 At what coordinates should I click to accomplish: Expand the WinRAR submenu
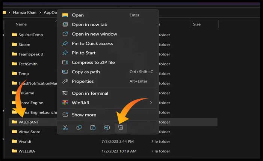(151, 103)
